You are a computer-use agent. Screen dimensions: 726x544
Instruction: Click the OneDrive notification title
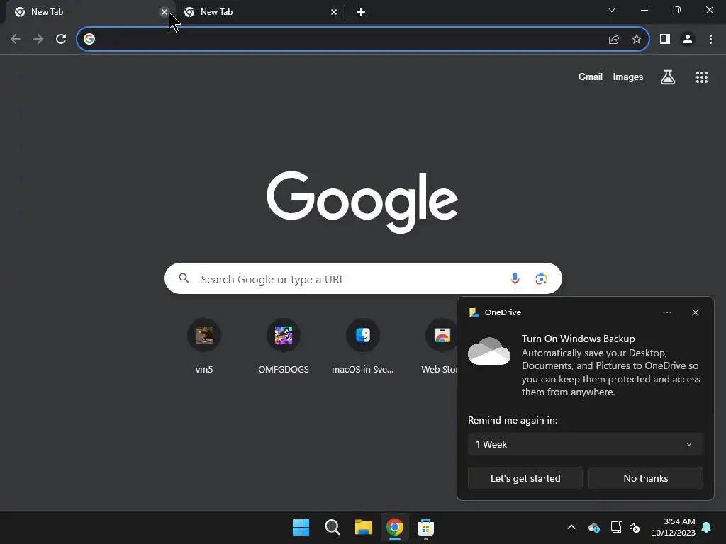click(503, 312)
